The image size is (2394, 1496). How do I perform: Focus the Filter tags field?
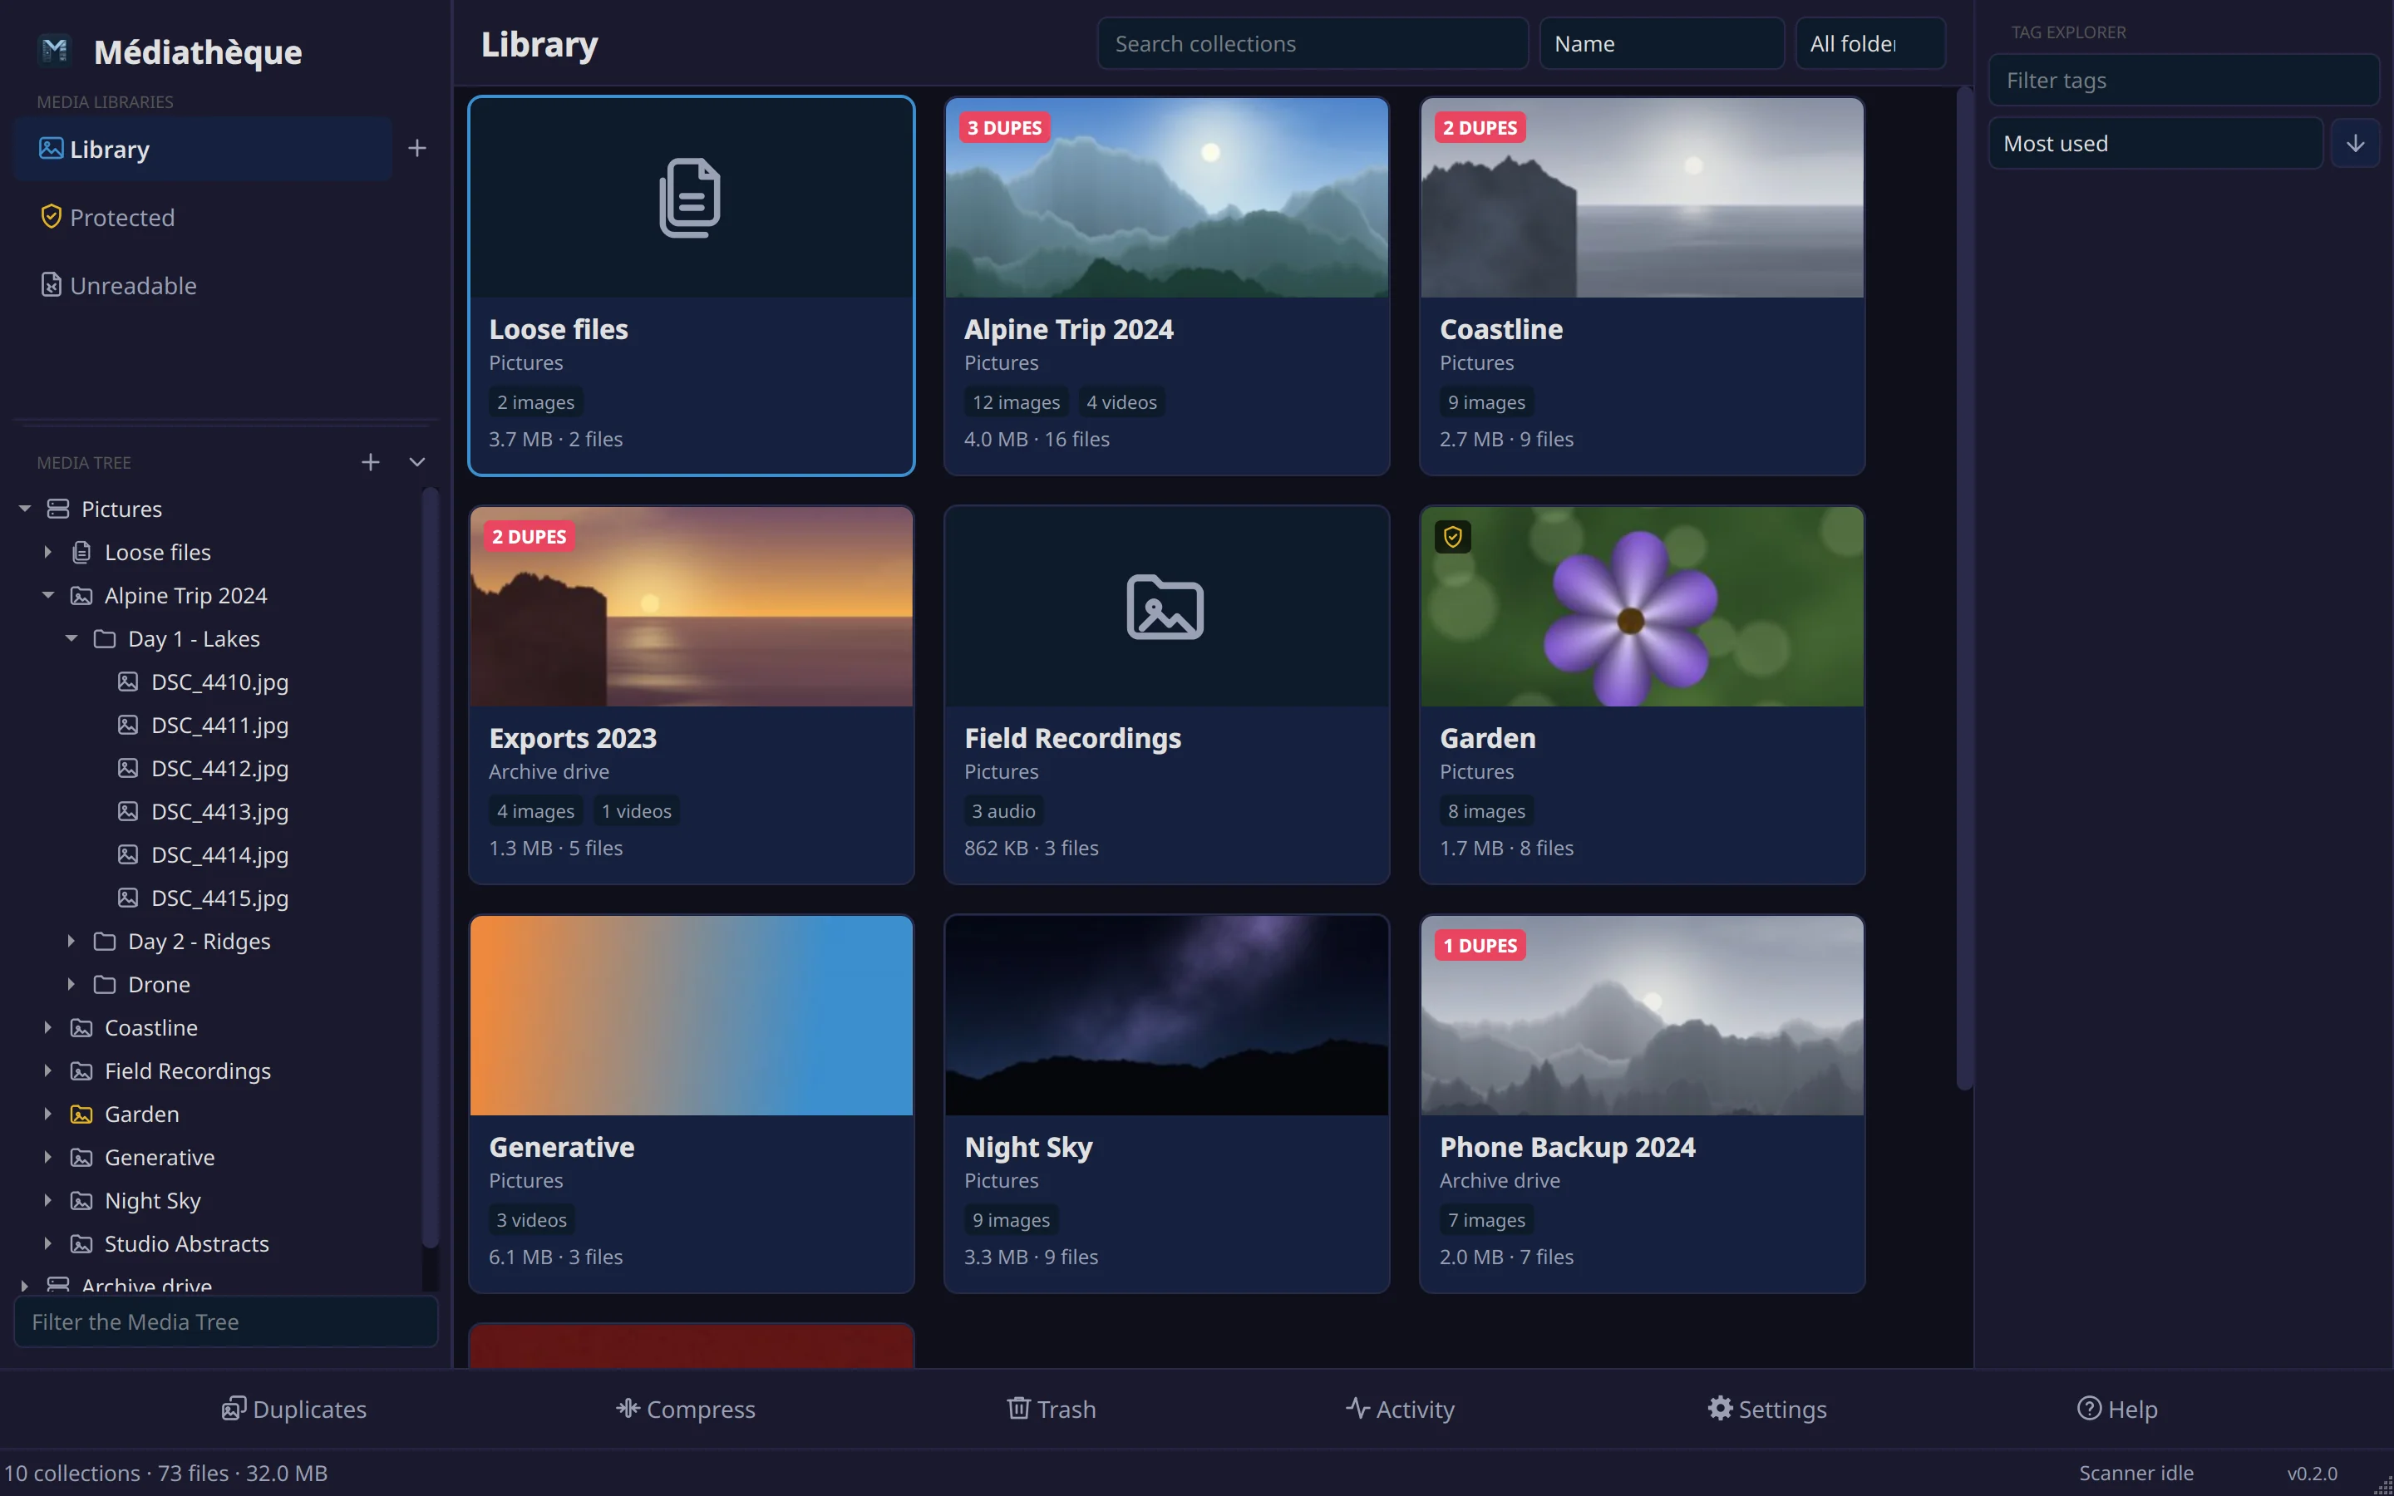[x=2184, y=80]
